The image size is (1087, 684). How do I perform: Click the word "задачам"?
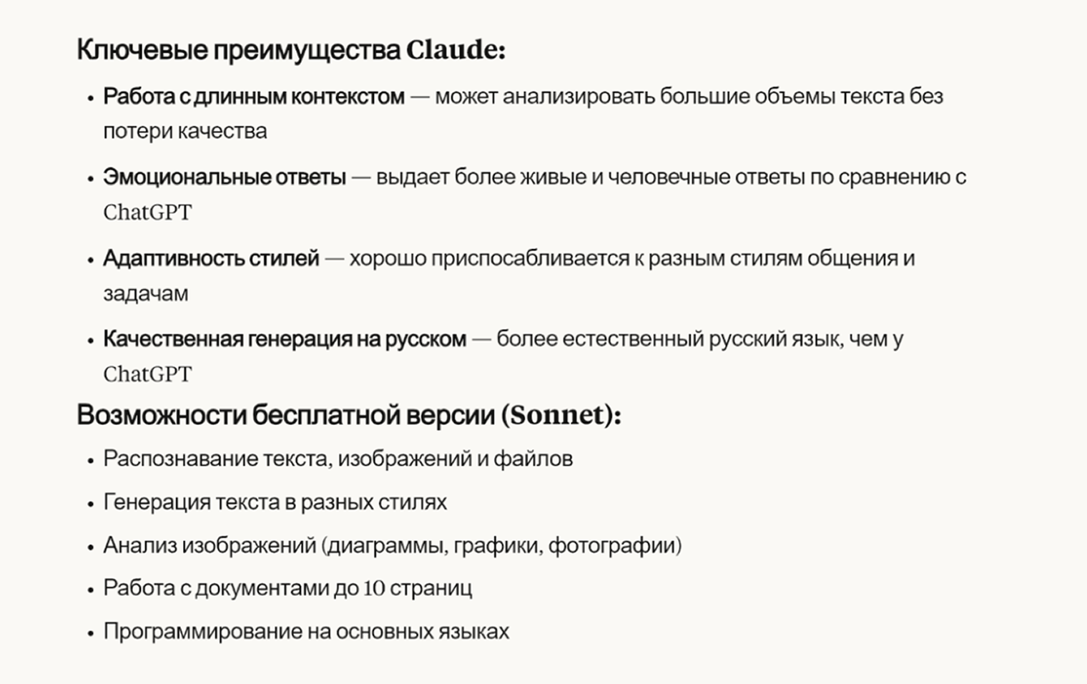pos(146,293)
